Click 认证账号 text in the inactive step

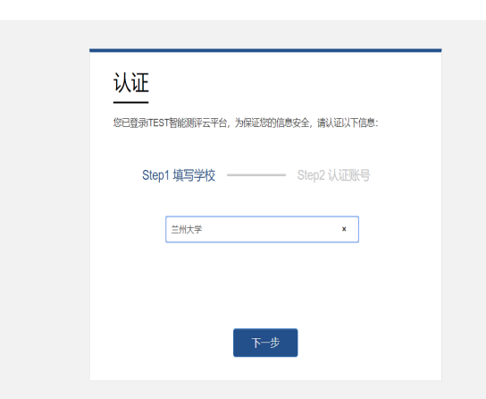pos(349,175)
